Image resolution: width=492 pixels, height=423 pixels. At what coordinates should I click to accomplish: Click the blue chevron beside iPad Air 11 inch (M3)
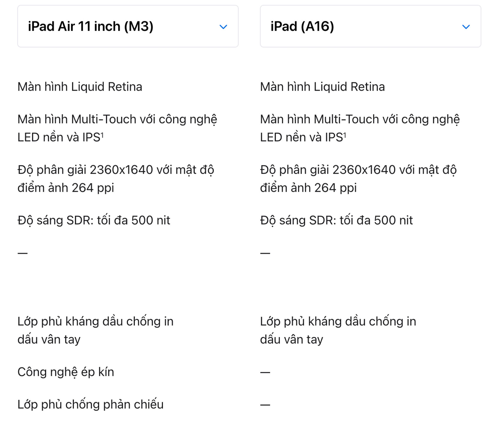pyautogui.click(x=223, y=27)
